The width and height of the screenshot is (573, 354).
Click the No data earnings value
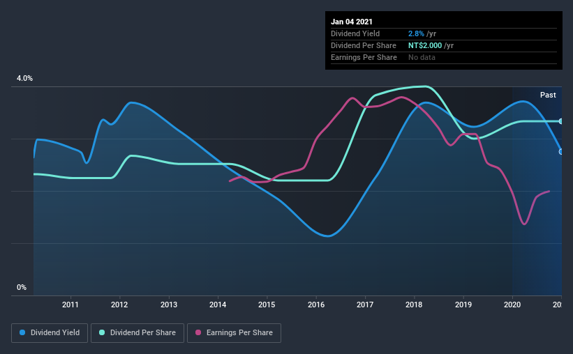pos(422,58)
